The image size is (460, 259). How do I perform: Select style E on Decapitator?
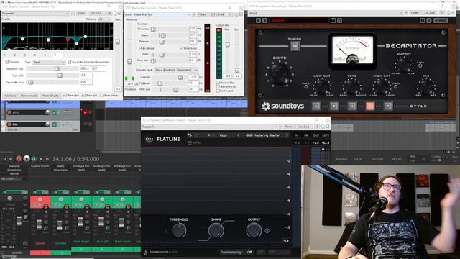click(x=333, y=106)
